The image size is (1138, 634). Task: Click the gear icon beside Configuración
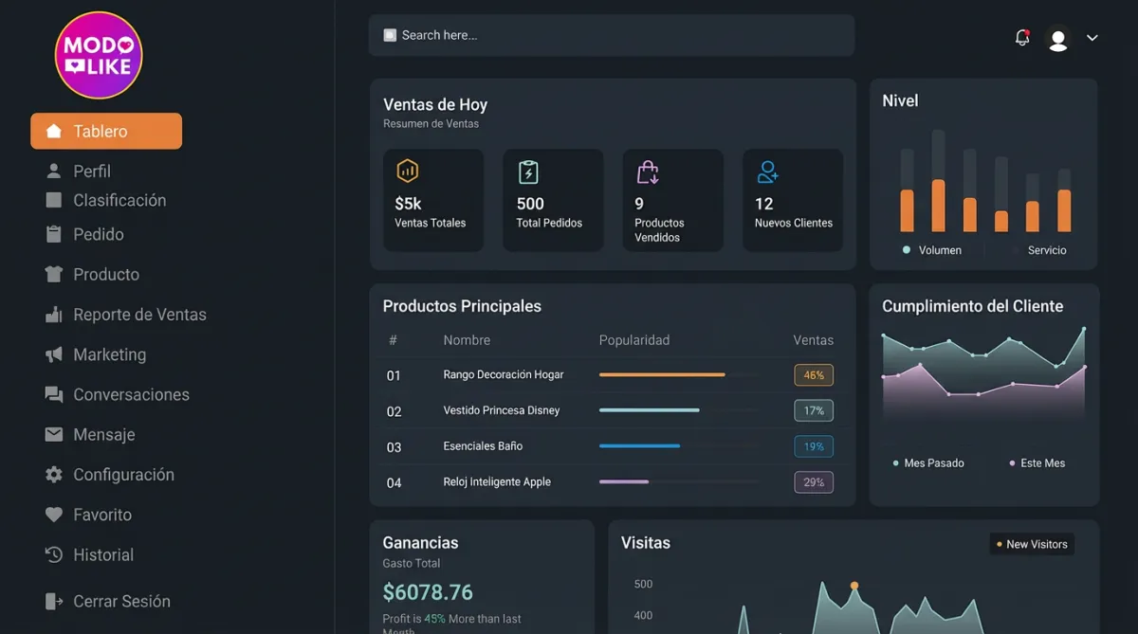click(54, 475)
